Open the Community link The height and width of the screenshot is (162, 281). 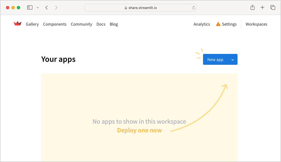[x=81, y=24]
